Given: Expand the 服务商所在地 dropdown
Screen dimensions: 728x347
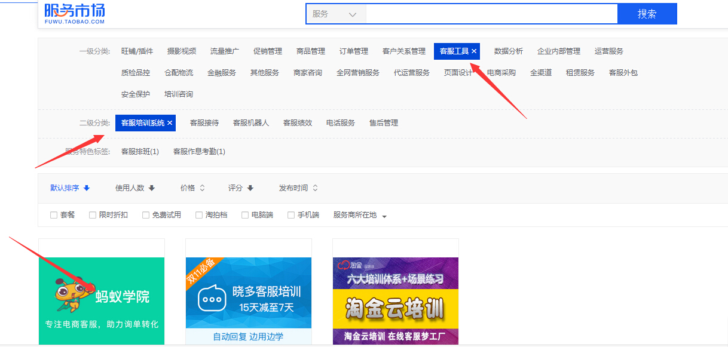Looking at the screenshot, I should coord(384,216).
